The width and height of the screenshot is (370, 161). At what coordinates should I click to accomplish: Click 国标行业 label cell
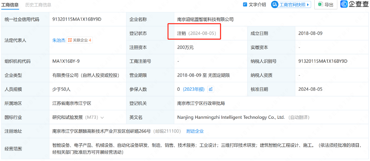tap(25, 117)
